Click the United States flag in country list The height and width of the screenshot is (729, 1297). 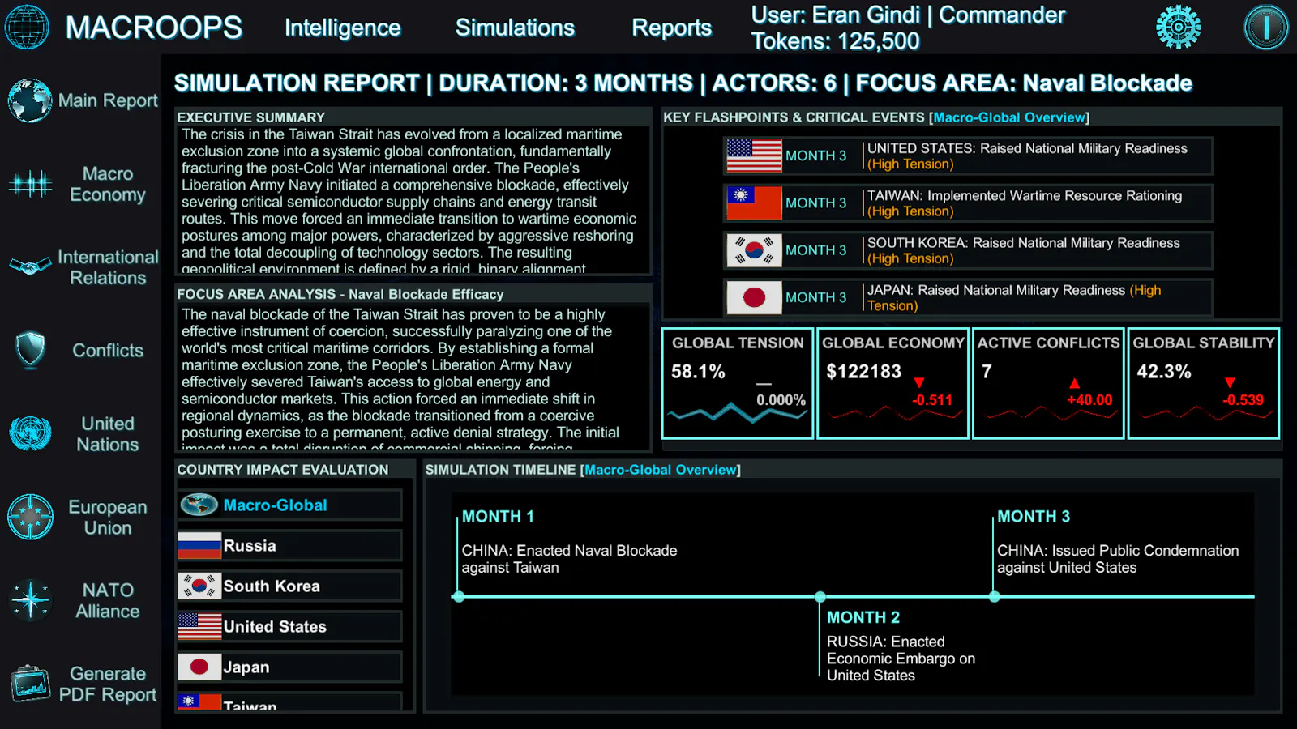pos(199,626)
